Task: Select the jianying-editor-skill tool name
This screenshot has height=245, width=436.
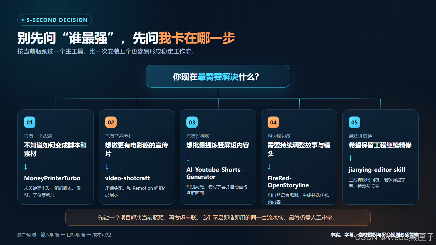Action: click(x=377, y=170)
